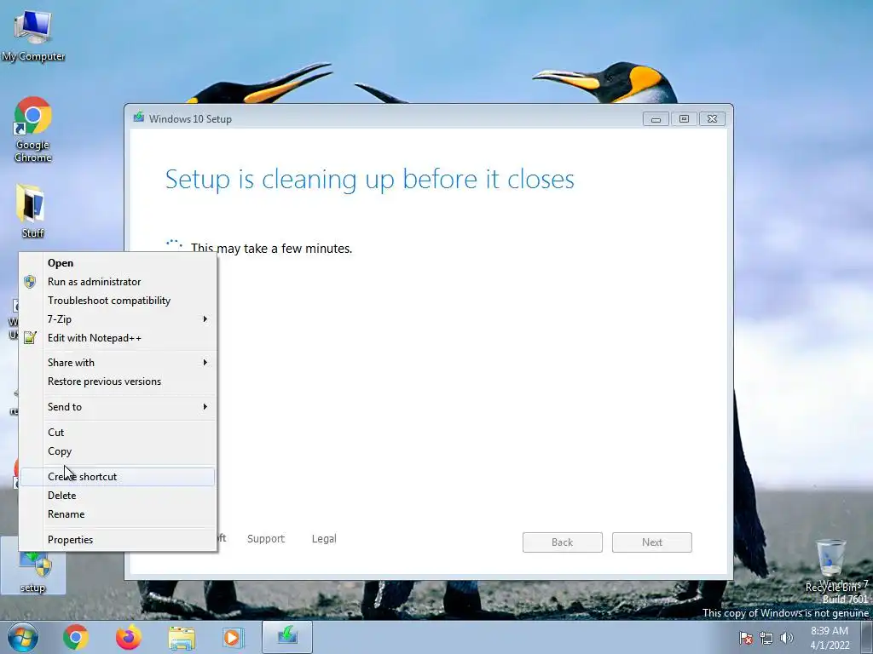Select the Stuff folder on desktop
The width and height of the screenshot is (873, 654).
[x=32, y=211]
